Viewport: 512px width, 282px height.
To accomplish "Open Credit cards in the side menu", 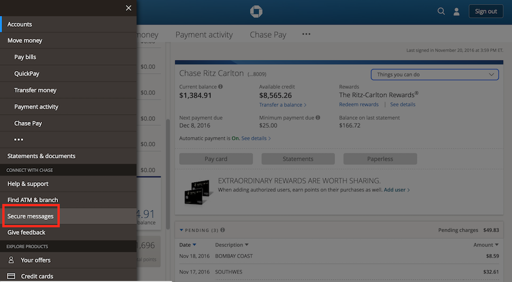I will [68, 276].
